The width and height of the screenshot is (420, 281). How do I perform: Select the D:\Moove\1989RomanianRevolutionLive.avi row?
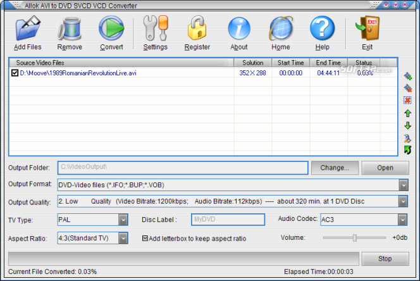coord(203,73)
